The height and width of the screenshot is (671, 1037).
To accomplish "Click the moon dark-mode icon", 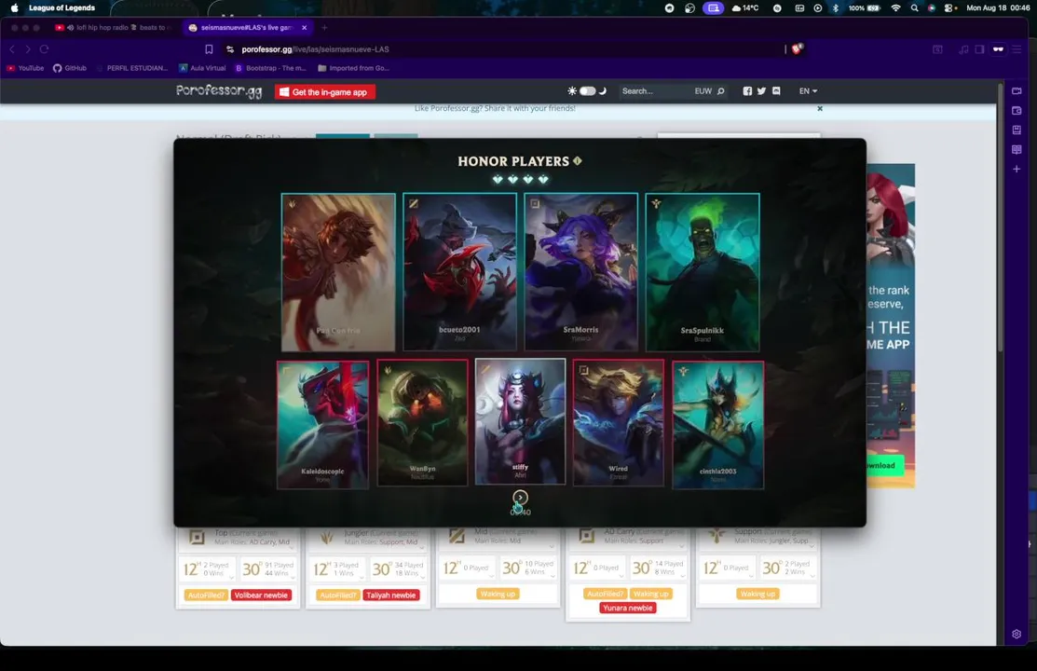I will (603, 90).
